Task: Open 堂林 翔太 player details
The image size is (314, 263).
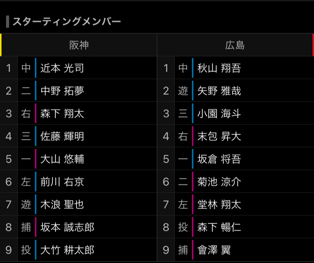Action: click(x=219, y=205)
